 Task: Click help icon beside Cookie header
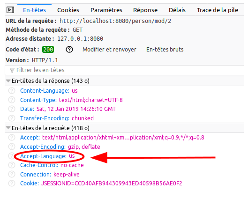coord(12,183)
